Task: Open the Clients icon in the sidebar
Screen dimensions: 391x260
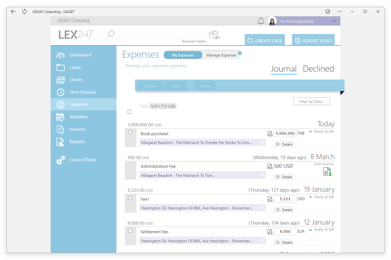Action: (60, 80)
